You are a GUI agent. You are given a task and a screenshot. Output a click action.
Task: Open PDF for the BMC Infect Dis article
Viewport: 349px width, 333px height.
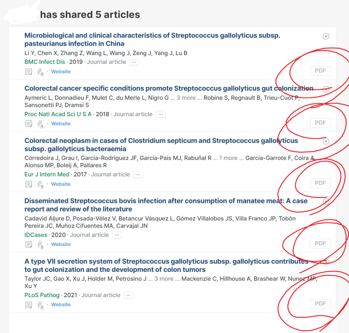click(x=320, y=71)
